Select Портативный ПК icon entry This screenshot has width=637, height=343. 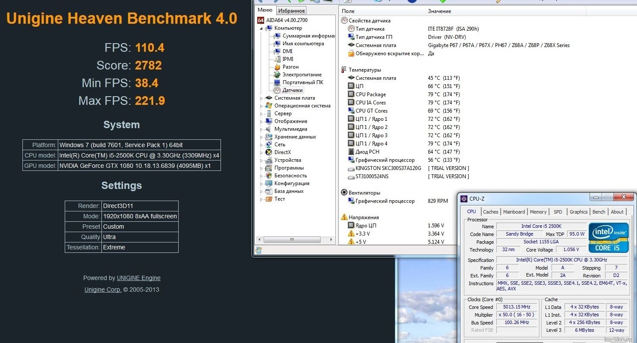(x=278, y=82)
